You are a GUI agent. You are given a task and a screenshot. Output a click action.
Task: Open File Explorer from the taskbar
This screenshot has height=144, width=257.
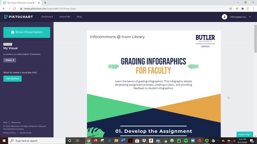pyautogui.click(x=116, y=141)
